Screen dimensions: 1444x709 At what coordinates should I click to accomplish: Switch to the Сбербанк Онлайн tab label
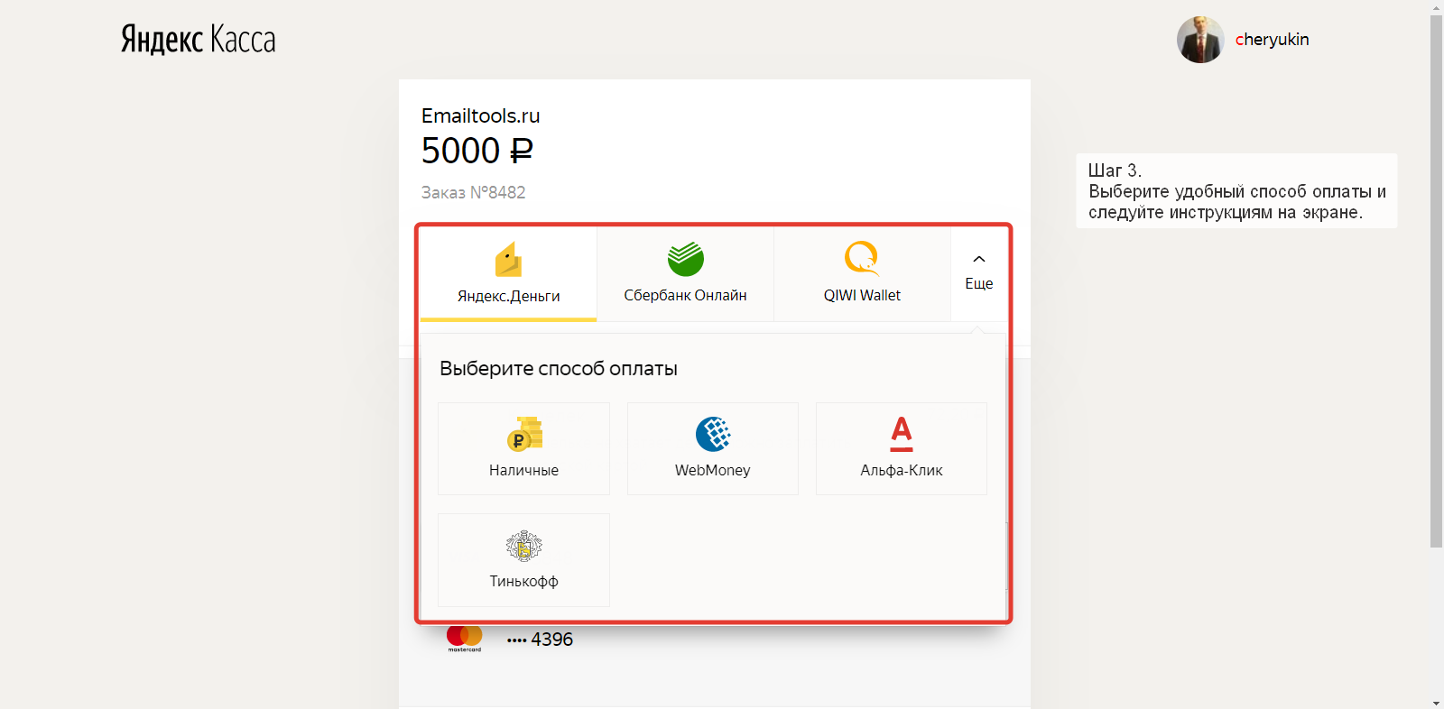pos(685,295)
